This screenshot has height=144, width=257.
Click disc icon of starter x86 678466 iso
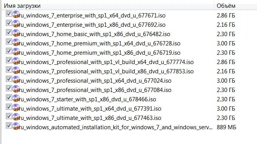coord(16,98)
